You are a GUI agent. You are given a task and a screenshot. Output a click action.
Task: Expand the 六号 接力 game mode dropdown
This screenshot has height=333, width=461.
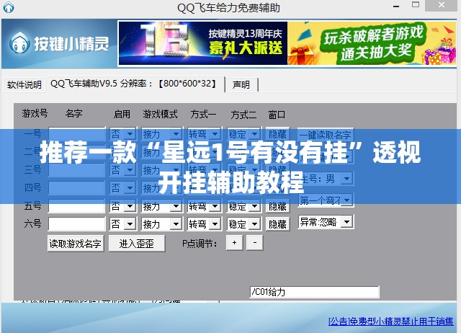point(161,224)
